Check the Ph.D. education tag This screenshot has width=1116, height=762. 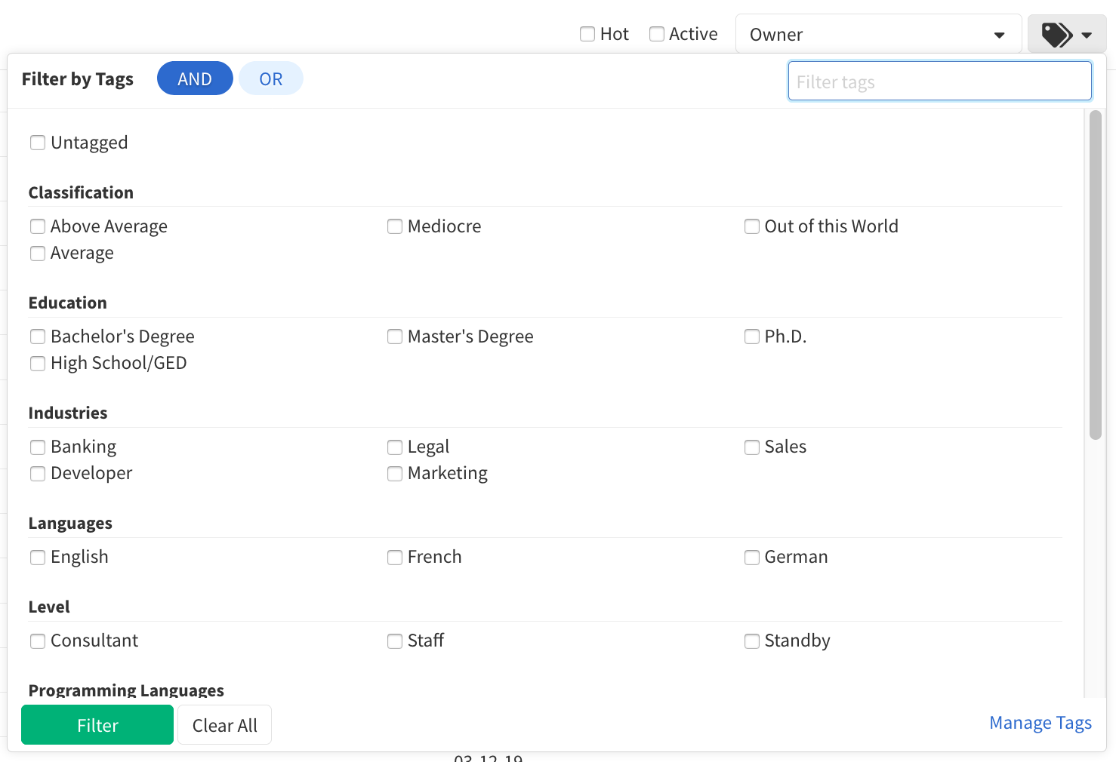click(x=751, y=336)
